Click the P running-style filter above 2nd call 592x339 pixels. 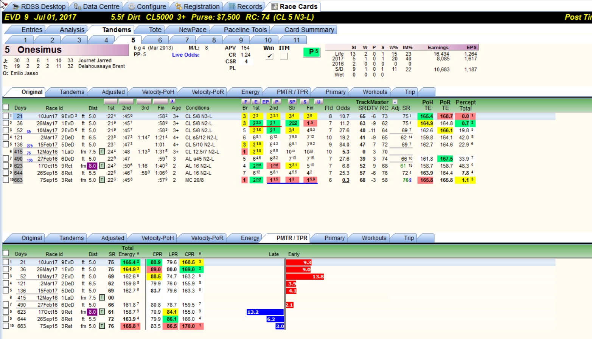277,102
